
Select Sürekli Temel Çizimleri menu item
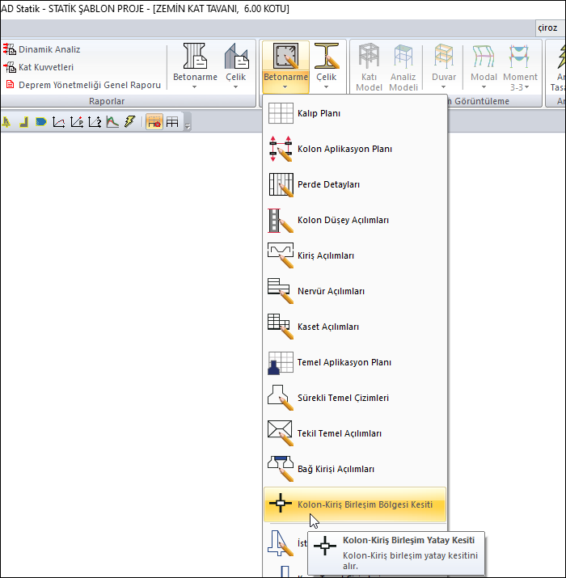click(355, 398)
